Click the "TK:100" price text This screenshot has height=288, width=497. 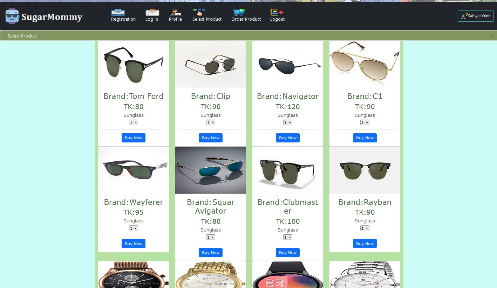point(288,221)
